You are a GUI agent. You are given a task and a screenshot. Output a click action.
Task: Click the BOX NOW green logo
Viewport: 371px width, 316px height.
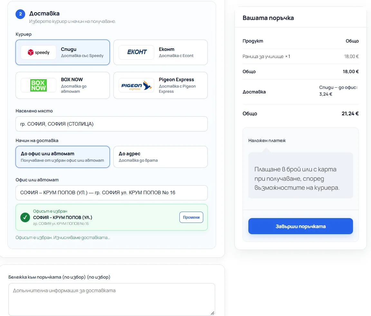point(39,85)
